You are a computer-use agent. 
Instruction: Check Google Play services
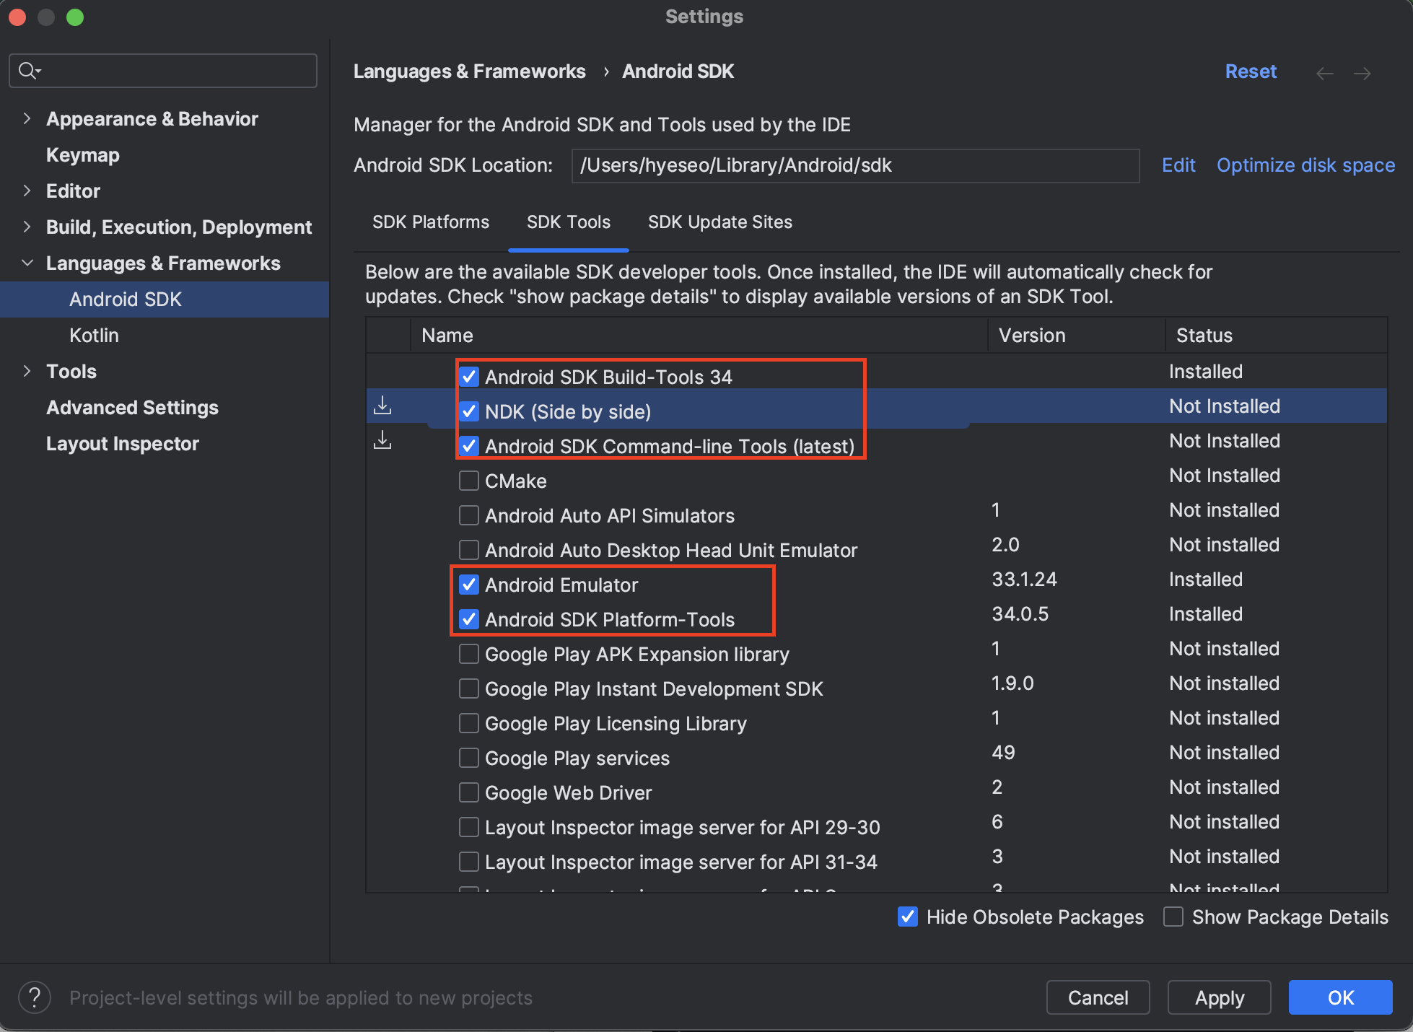coord(469,758)
